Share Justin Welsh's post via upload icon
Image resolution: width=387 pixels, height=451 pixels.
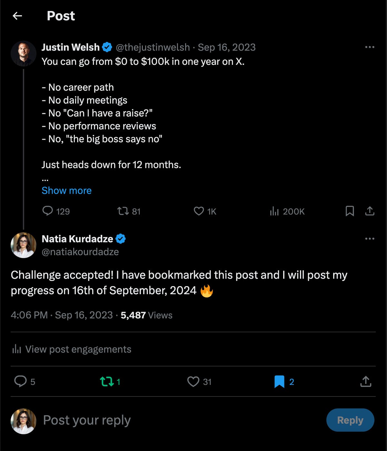pos(370,211)
